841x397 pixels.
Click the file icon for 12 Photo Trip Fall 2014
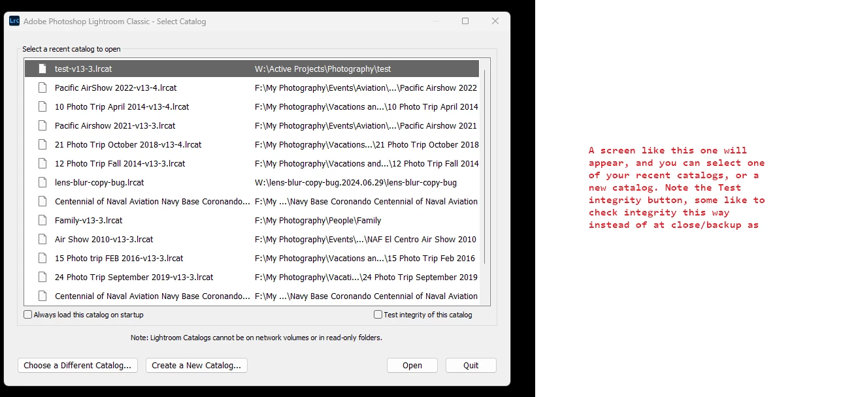point(42,163)
